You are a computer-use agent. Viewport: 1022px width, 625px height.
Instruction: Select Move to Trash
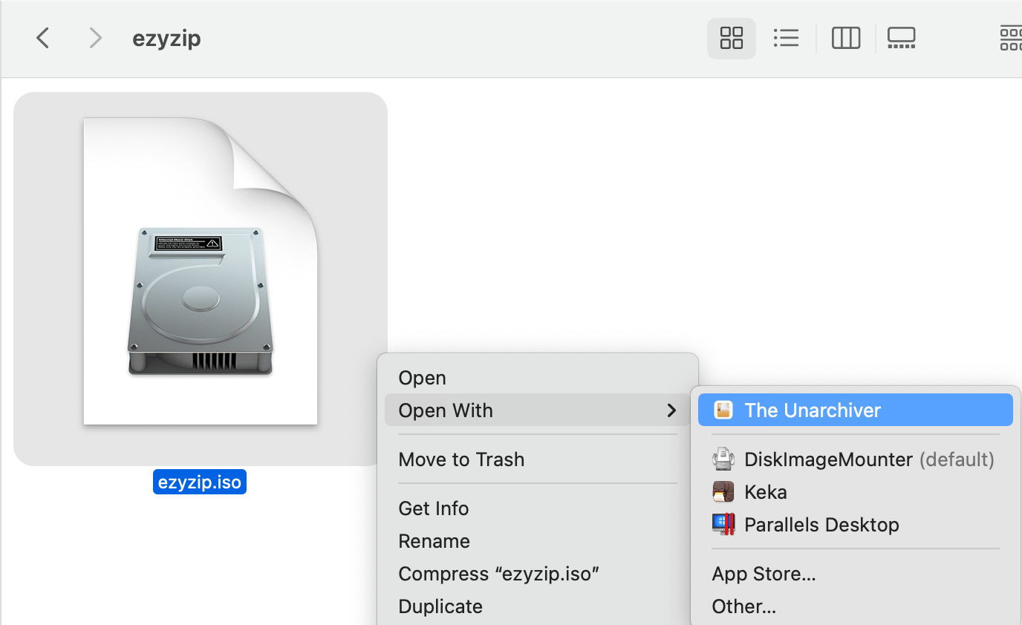[x=461, y=459]
